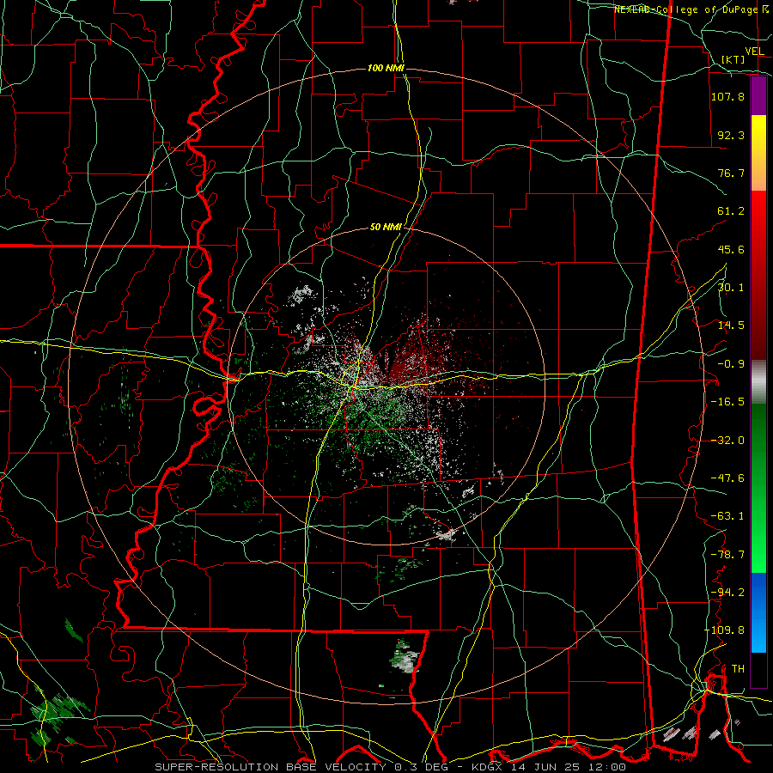Click the yellow-orange segment of velocity color bar
Image resolution: width=773 pixels, height=773 pixels.
click(x=758, y=153)
